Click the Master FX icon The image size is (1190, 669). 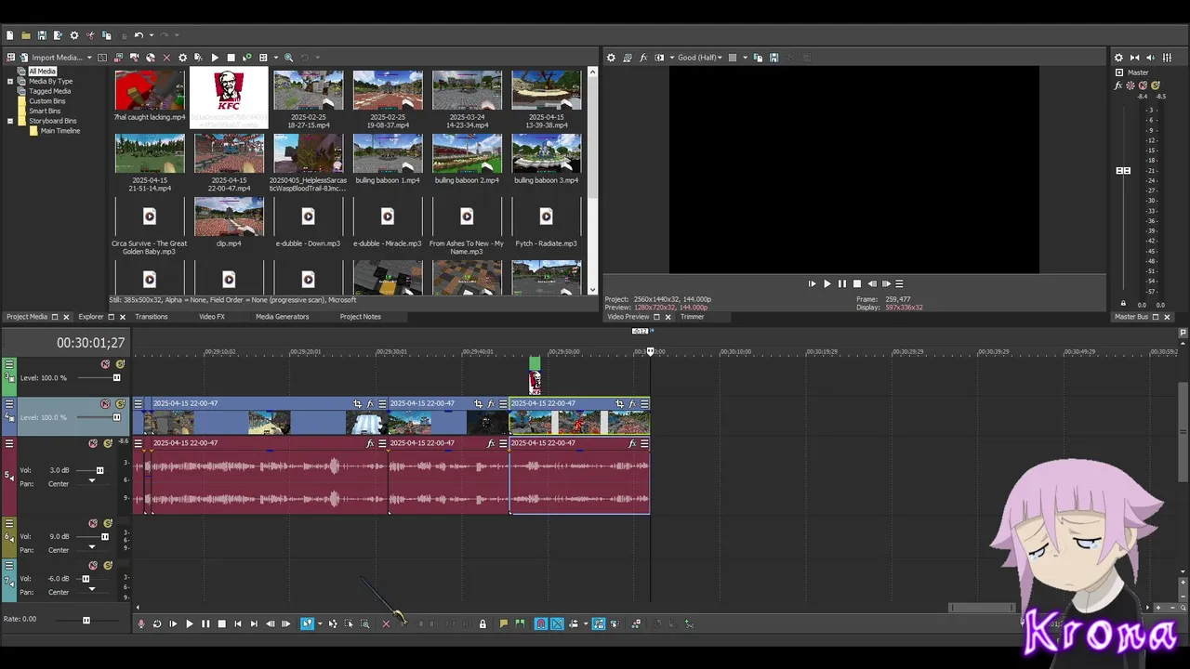click(1118, 85)
